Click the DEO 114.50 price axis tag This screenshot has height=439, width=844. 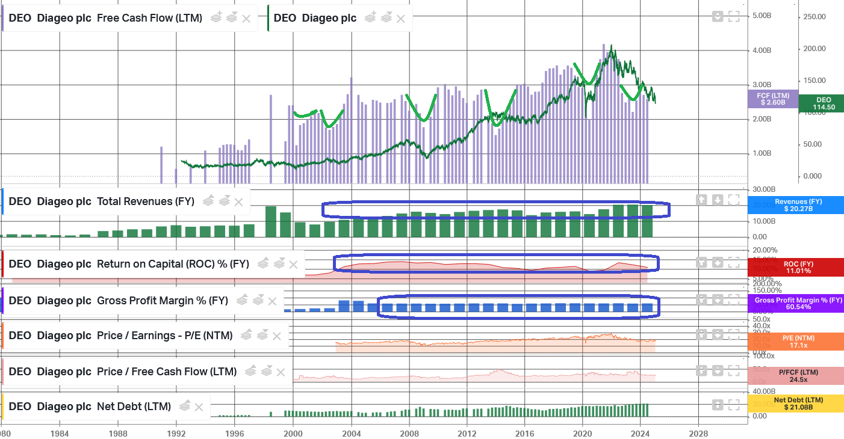tap(821, 103)
